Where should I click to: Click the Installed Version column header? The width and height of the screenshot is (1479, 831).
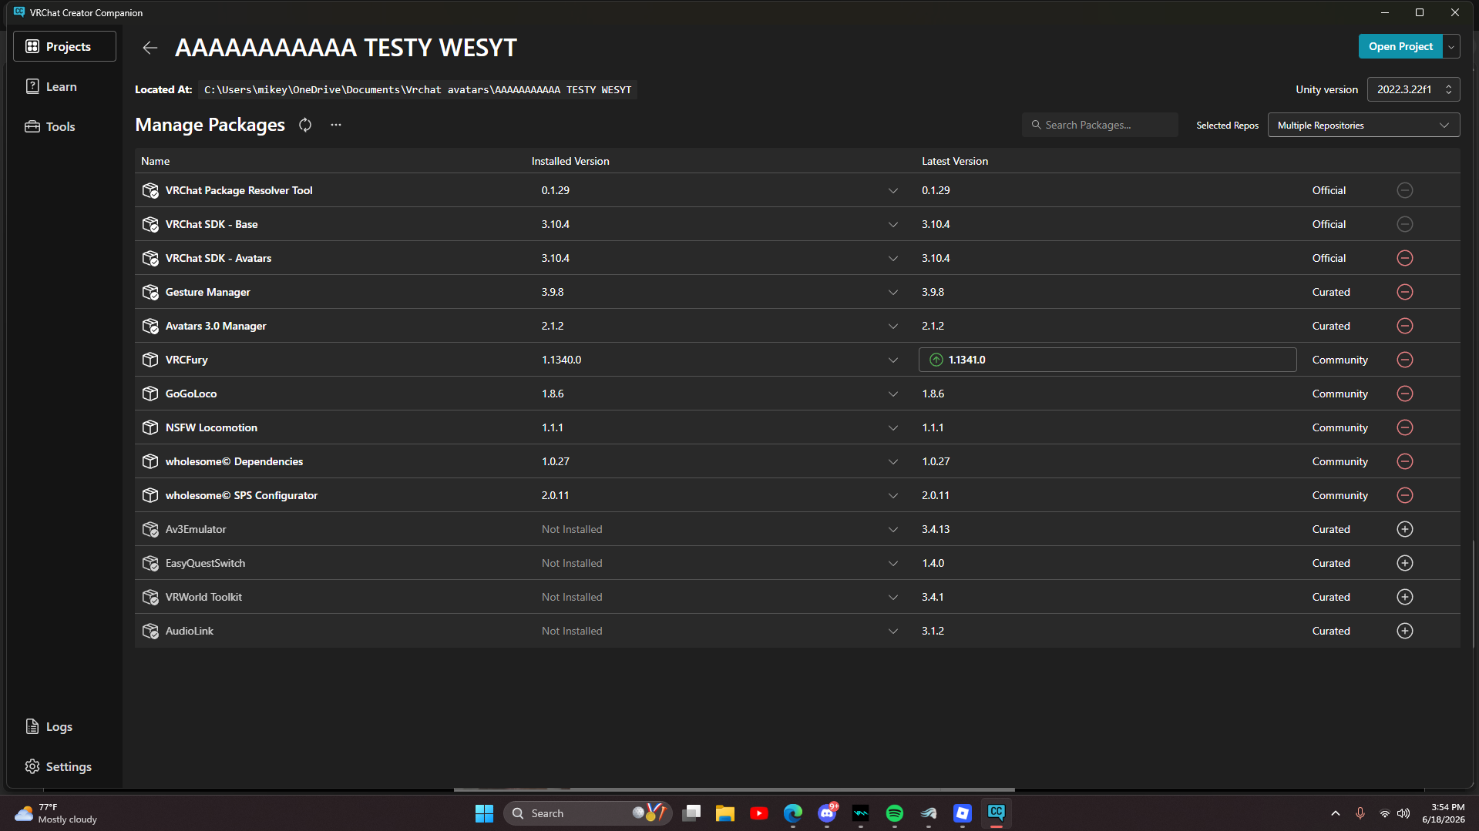570,161
